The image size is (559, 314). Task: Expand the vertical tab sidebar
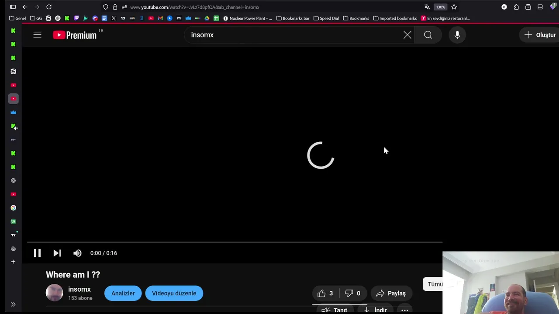[13, 304]
